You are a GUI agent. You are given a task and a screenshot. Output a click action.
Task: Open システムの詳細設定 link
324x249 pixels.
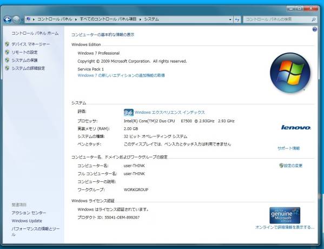(x=28, y=68)
